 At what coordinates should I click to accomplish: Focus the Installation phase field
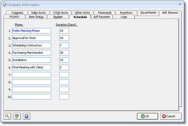click(32, 60)
